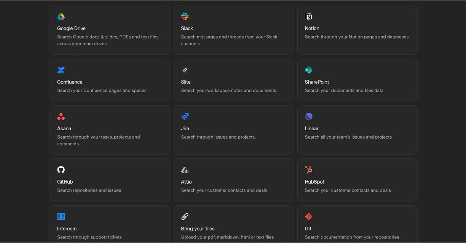Open the Notion card description

point(356,37)
